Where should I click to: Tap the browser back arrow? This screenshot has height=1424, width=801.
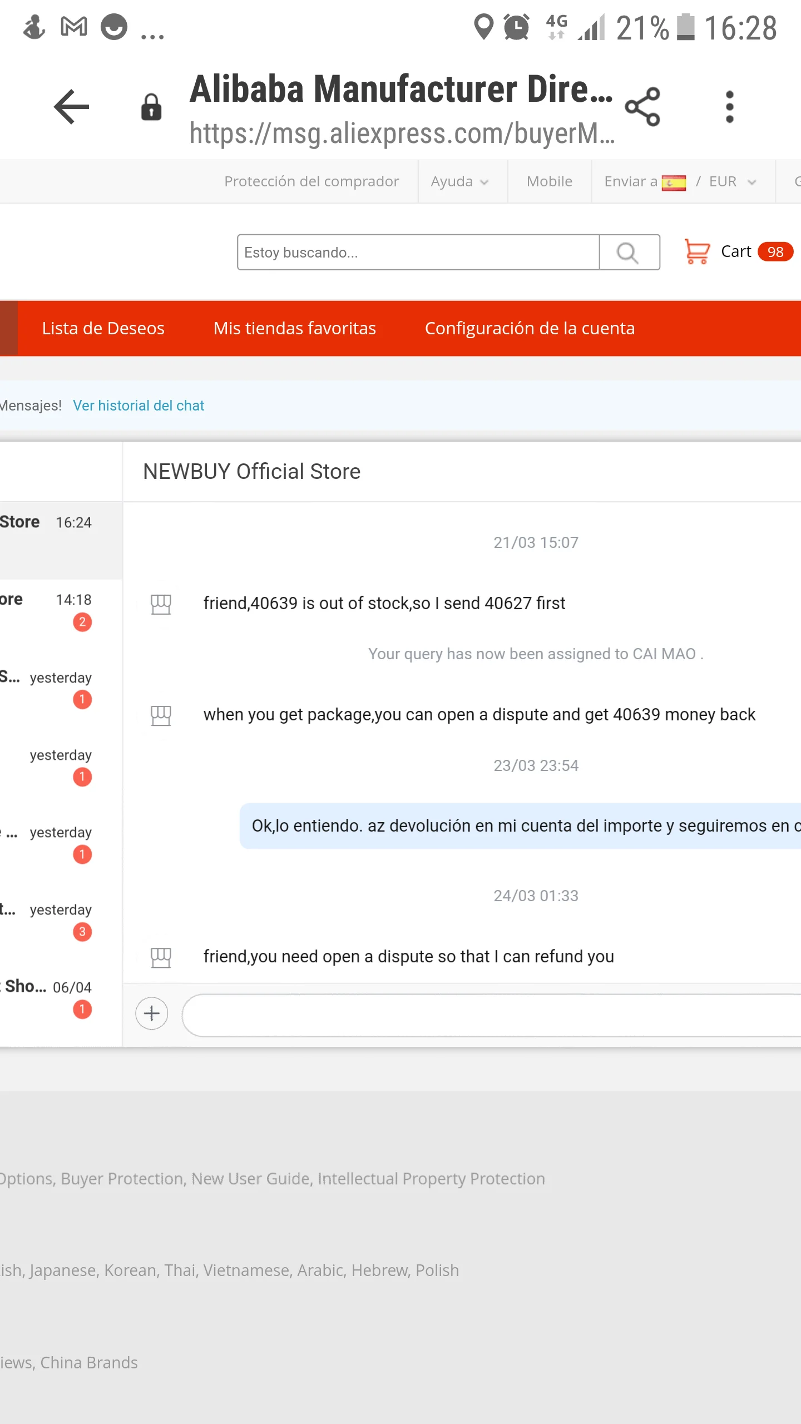tap(71, 106)
